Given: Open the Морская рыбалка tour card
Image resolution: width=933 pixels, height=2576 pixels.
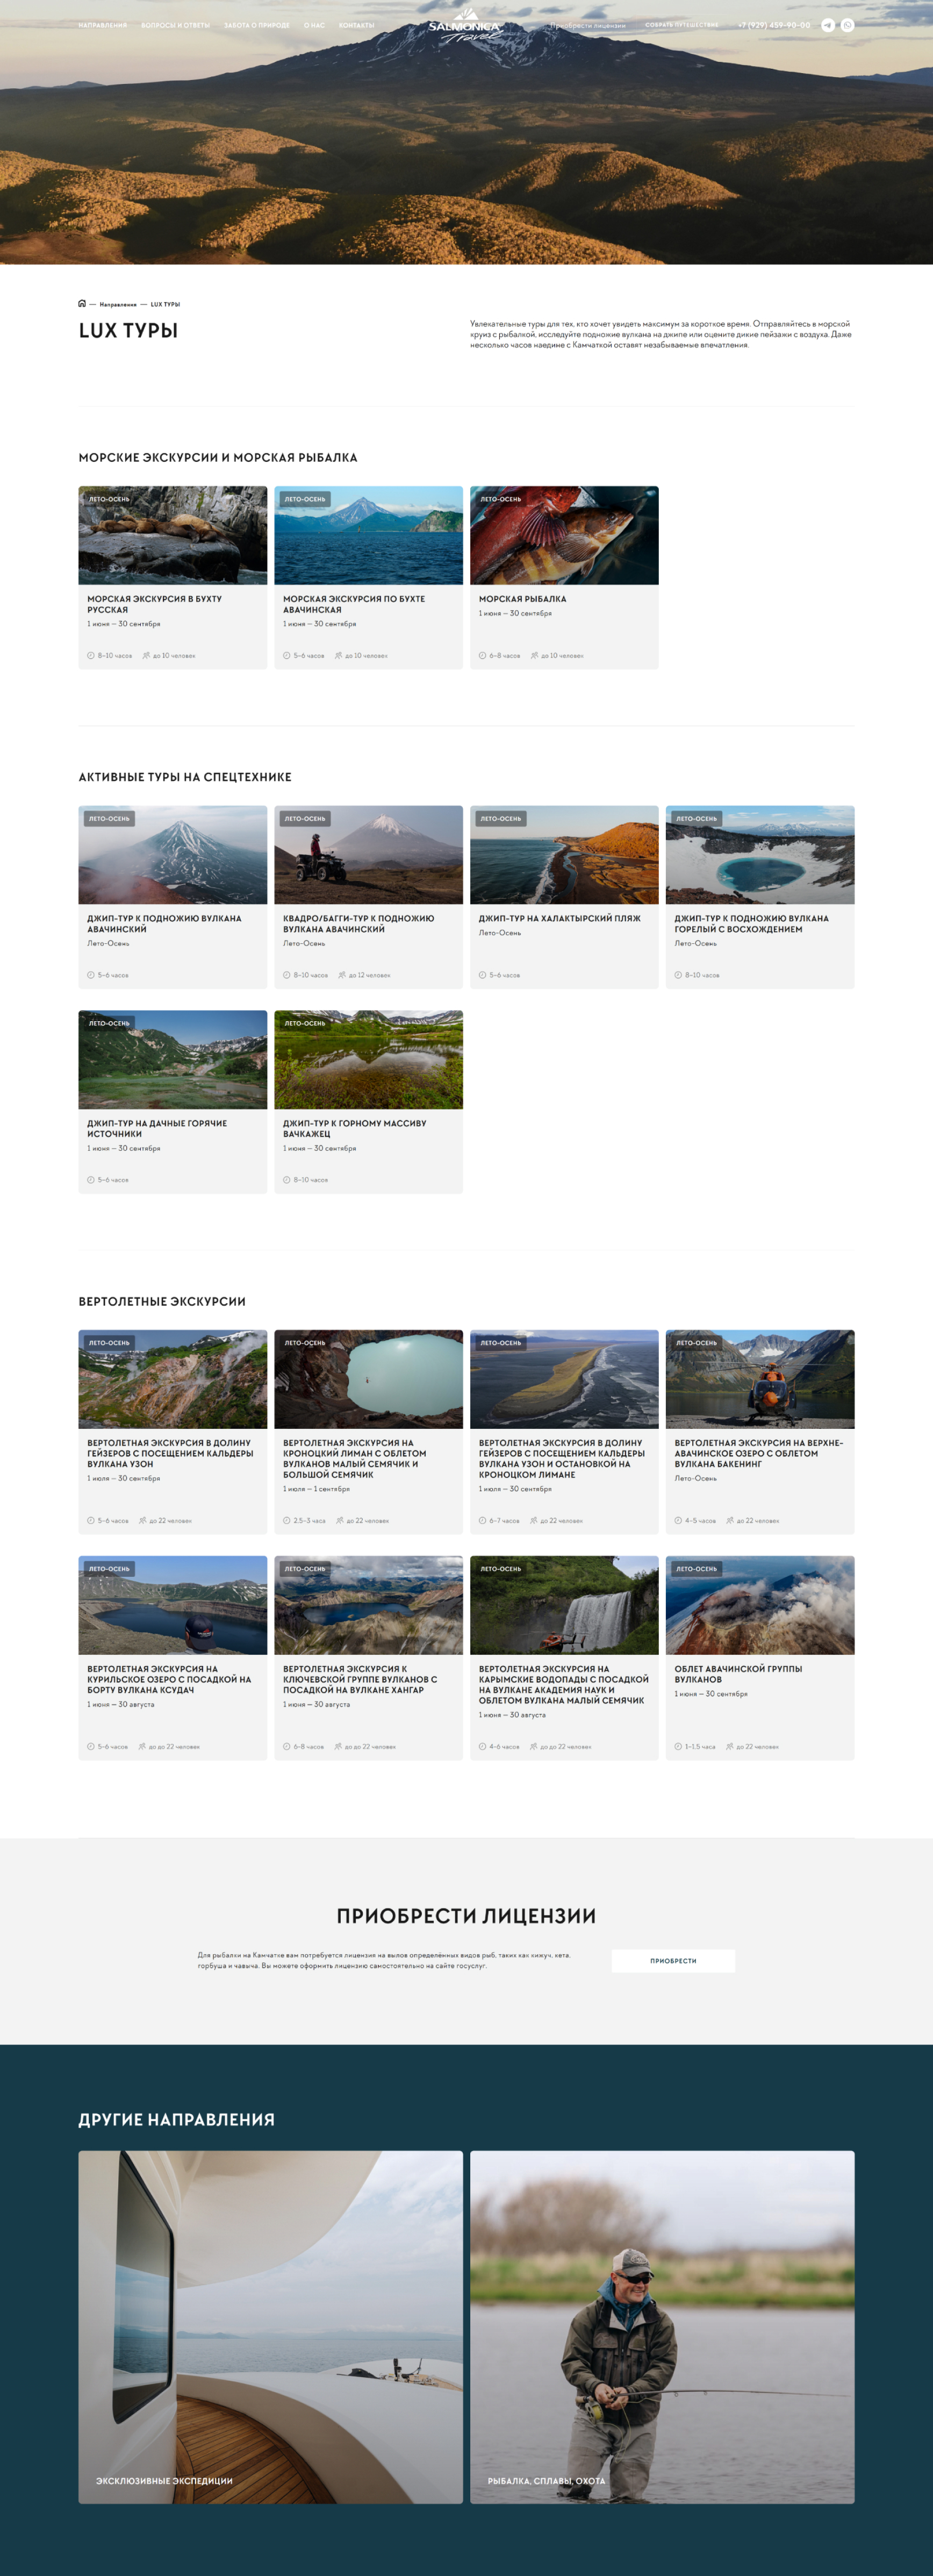Looking at the screenshot, I should (x=564, y=577).
